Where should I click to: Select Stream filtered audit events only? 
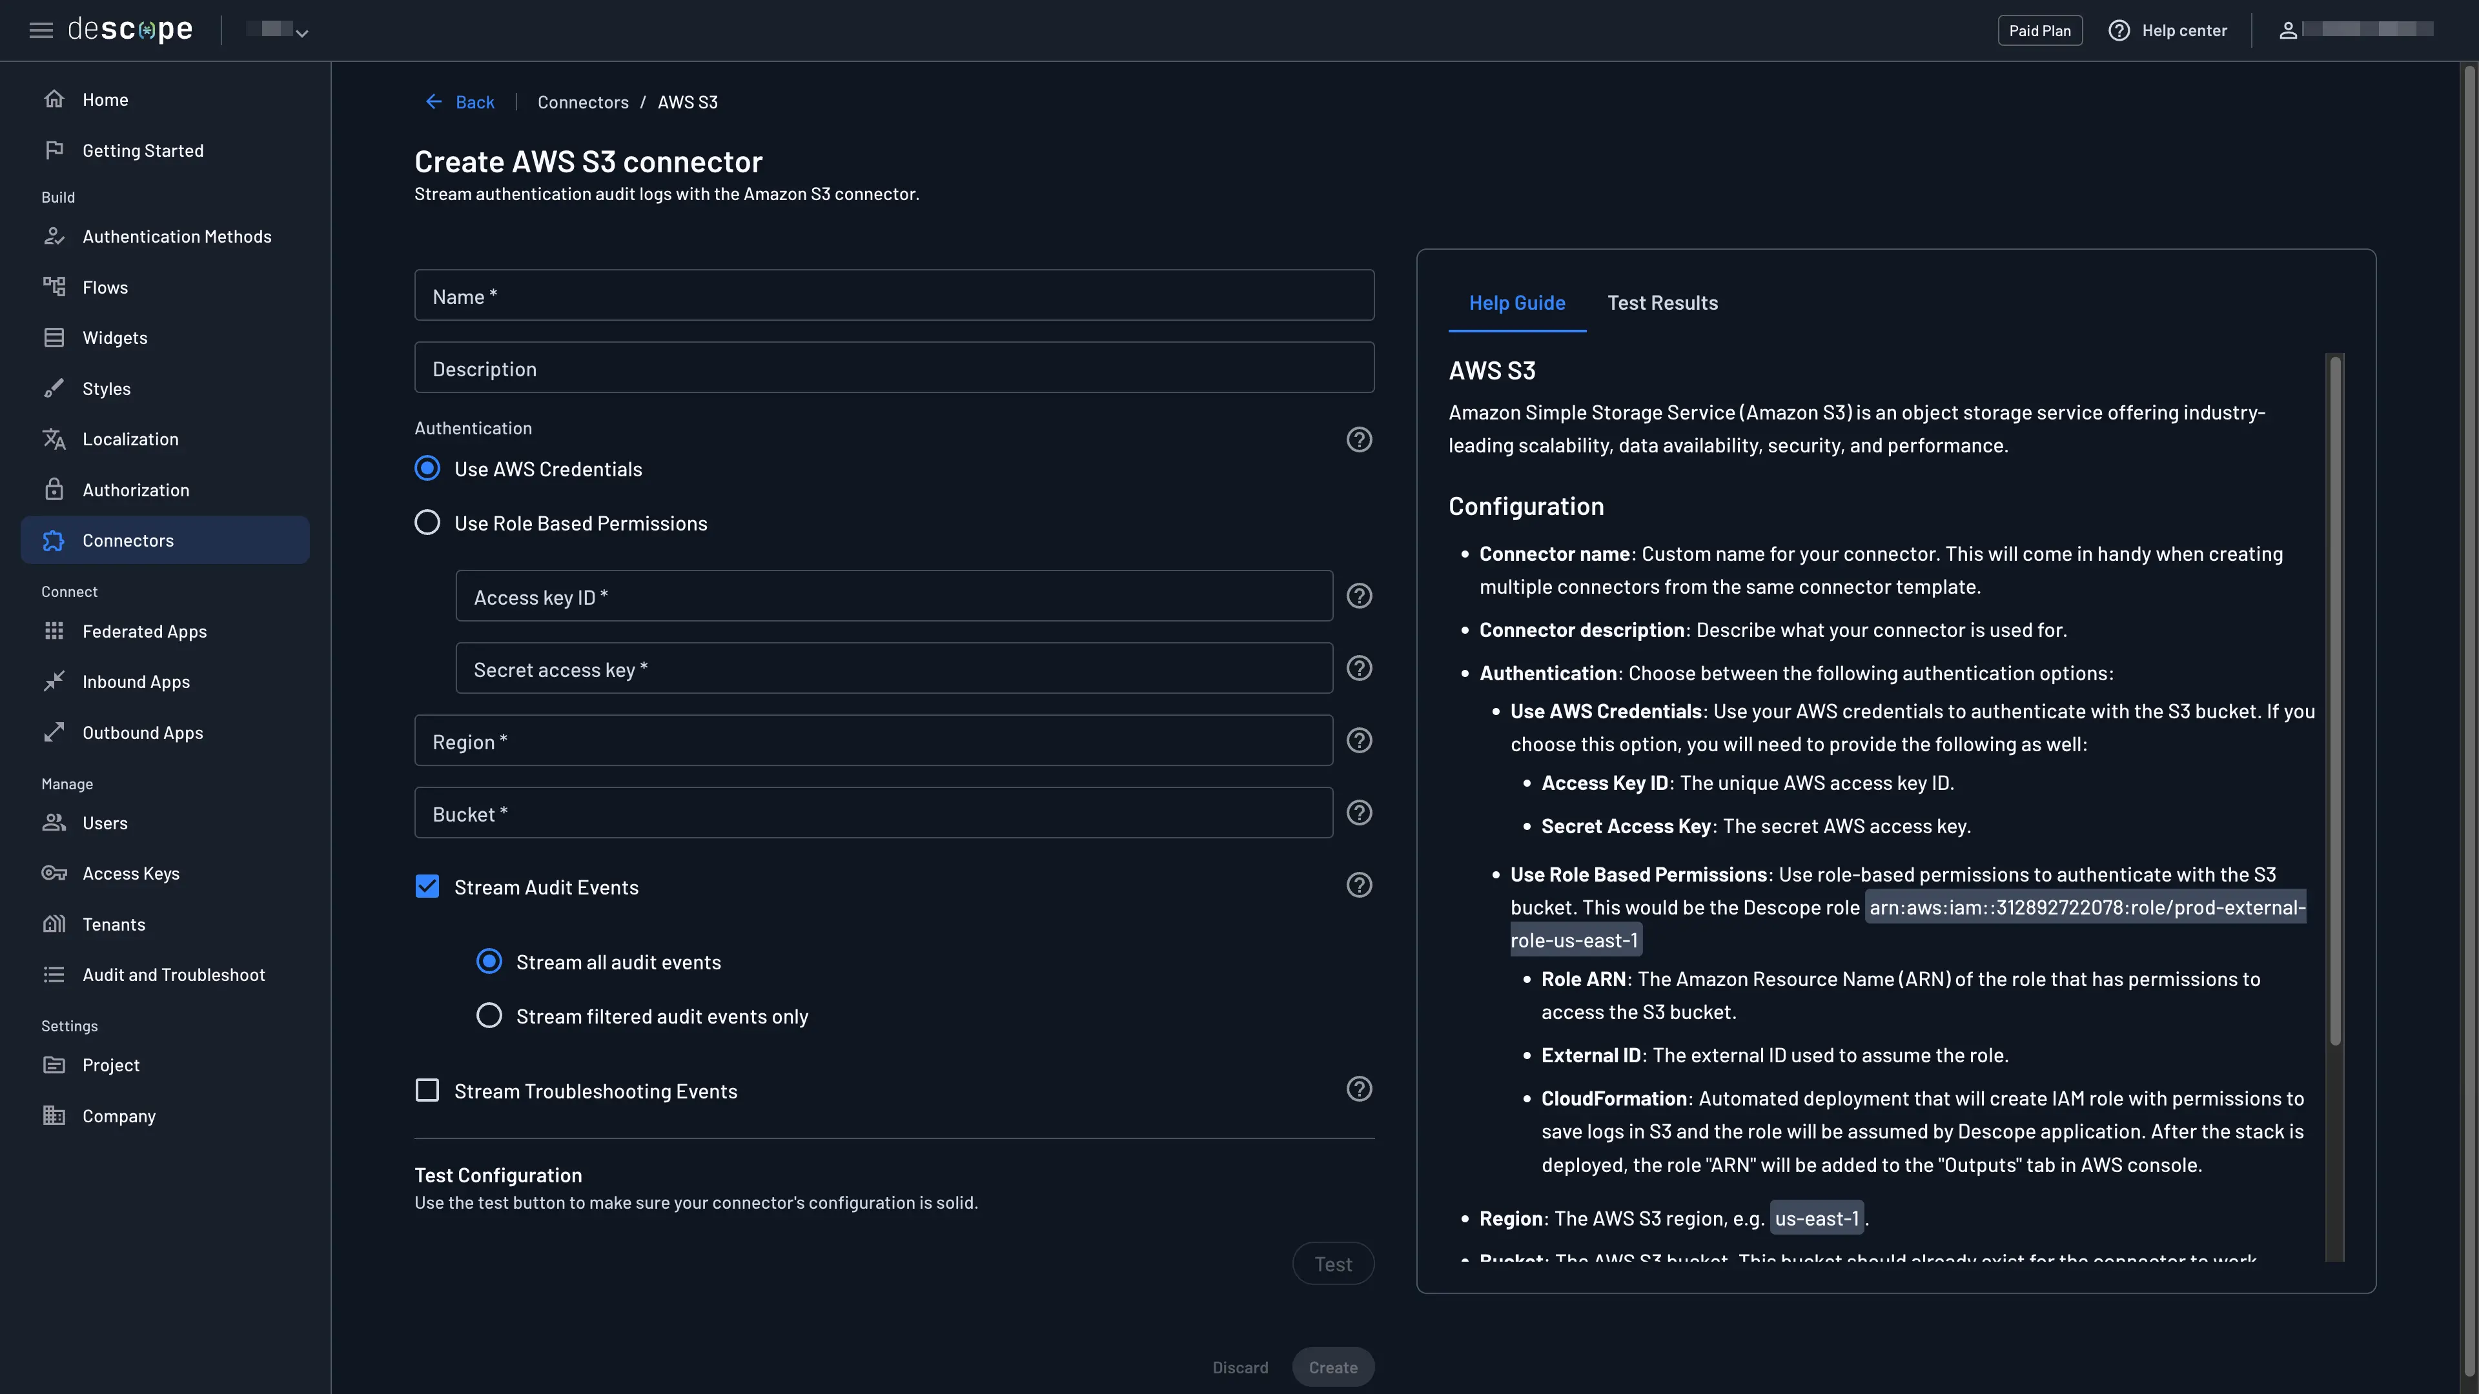(x=490, y=1015)
